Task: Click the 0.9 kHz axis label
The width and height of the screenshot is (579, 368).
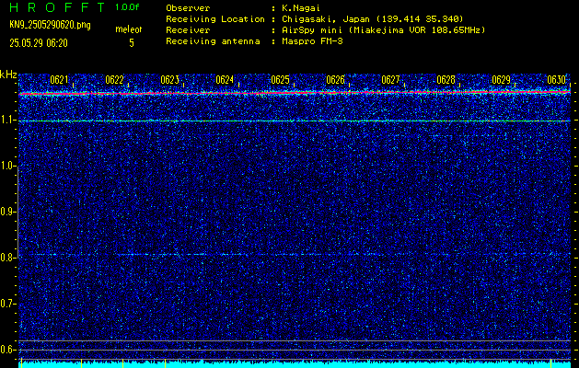Action: [x=6, y=212]
